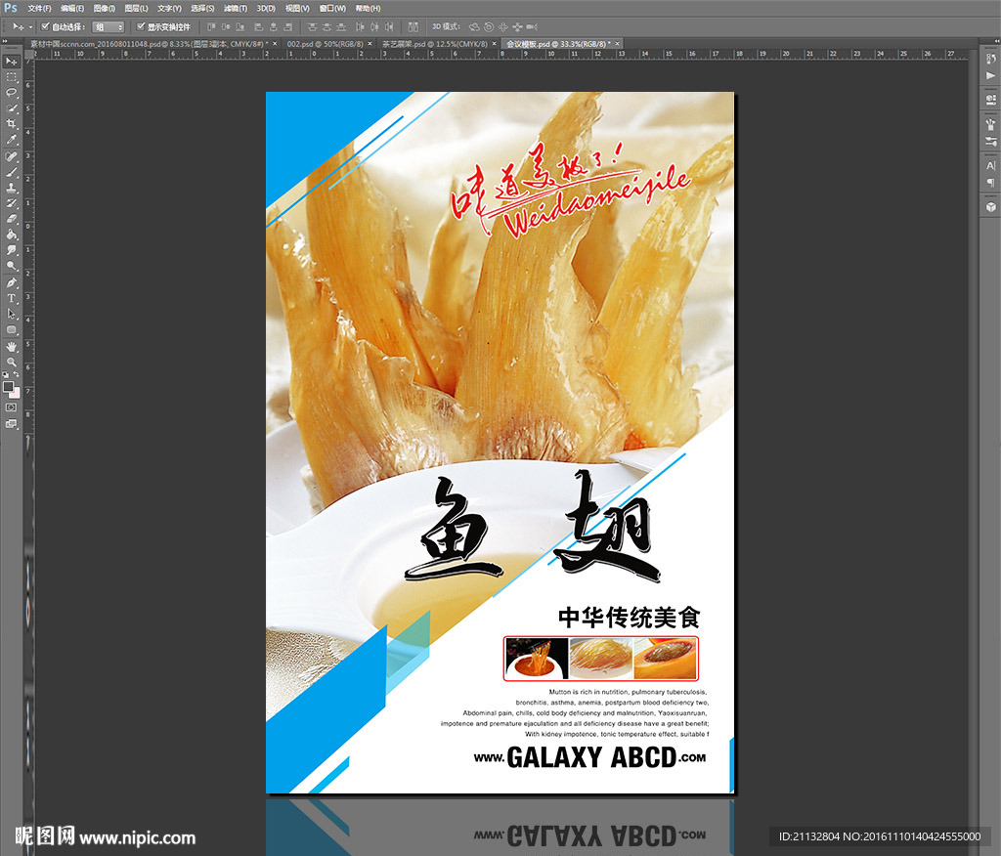Image resolution: width=1001 pixels, height=856 pixels.
Task: Select the Smudge tool
Action: click(12, 250)
